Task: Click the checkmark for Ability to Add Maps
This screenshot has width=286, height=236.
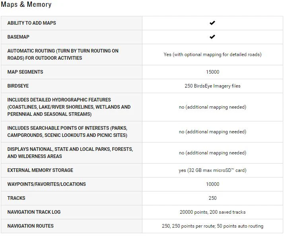Action: [212, 23]
